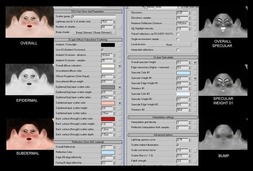Viewport: 253px width, 171px height.
Task: Click the Scatter group input field
Action: click(x=94, y=17)
